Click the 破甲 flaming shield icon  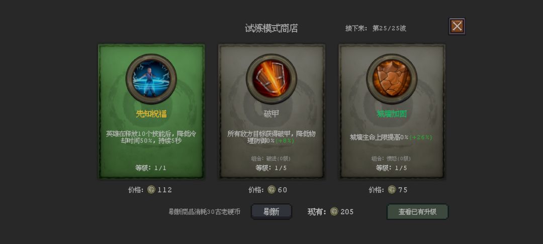tap(271, 78)
